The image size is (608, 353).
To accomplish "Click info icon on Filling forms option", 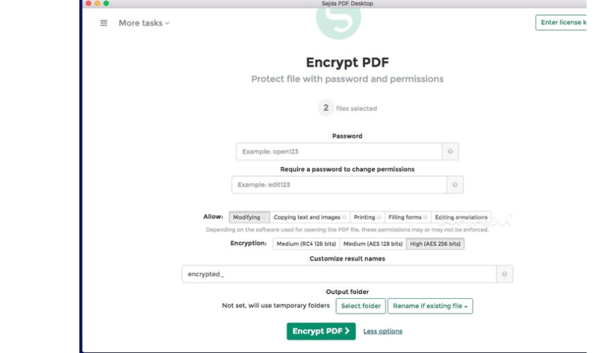I will click(425, 218).
